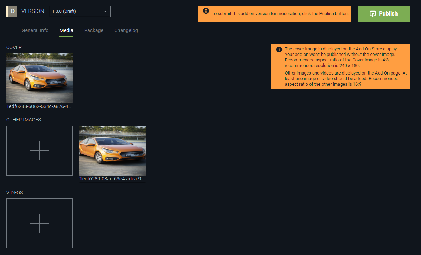Click info icon in moderation notice
The height and width of the screenshot is (255, 421).
pyautogui.click(x=206, y=11)
